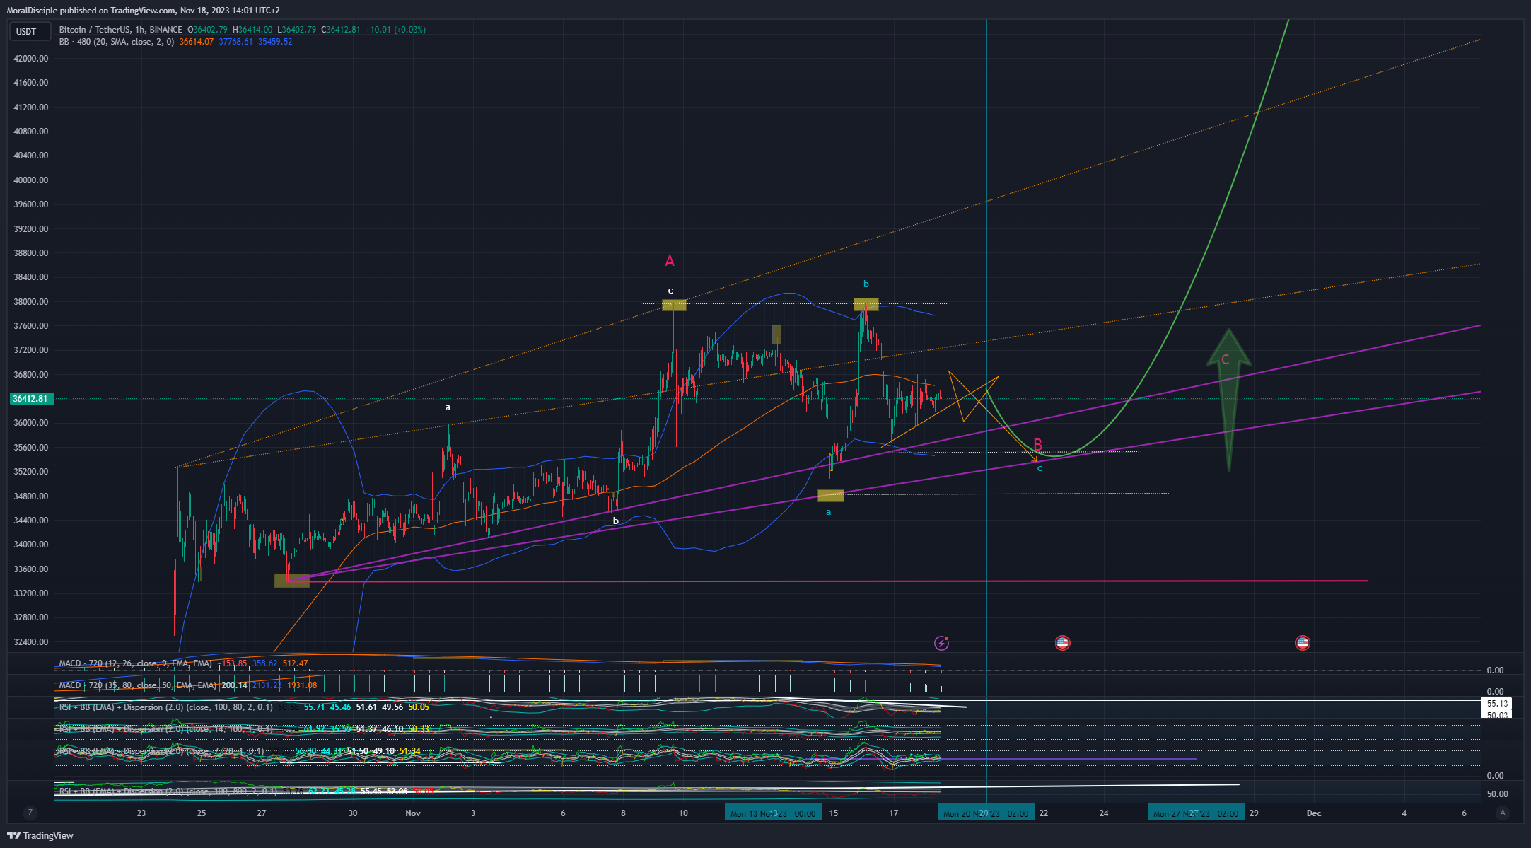Click the TradingView logo in footer
Viewport: 1531px width, 848px height.
pos(40,835)
